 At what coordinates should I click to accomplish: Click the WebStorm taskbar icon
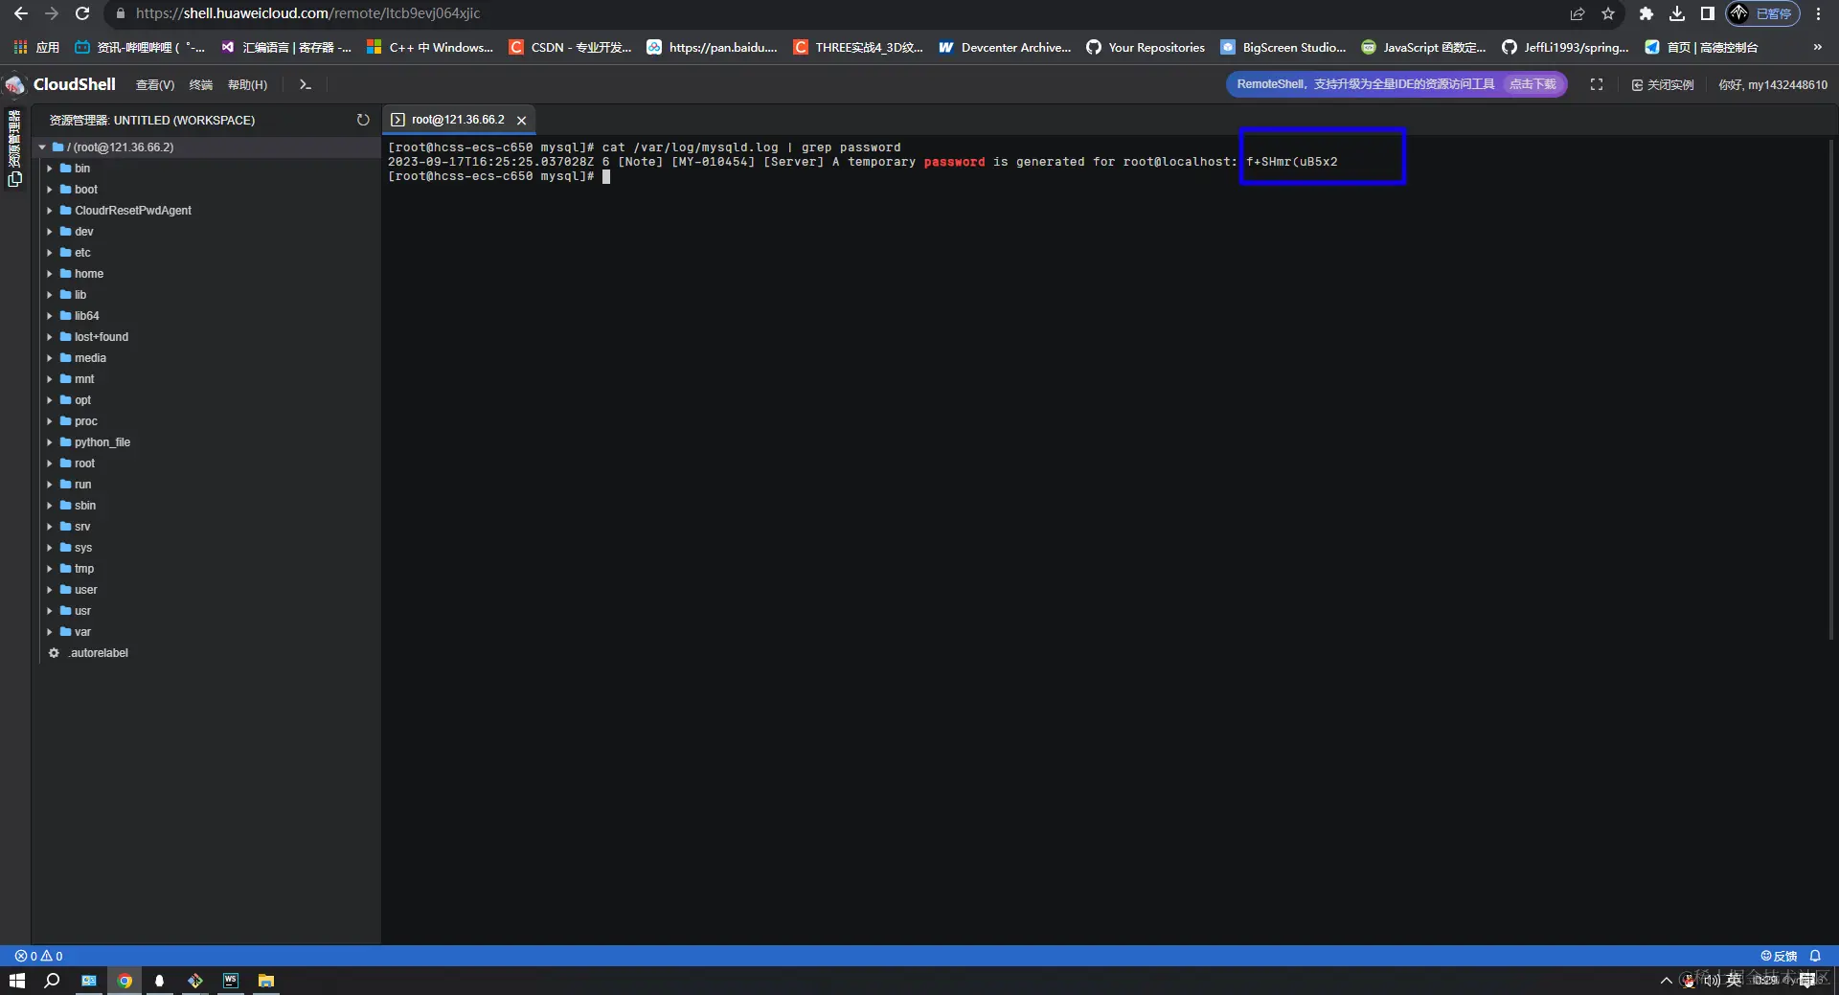click(231, 981)
